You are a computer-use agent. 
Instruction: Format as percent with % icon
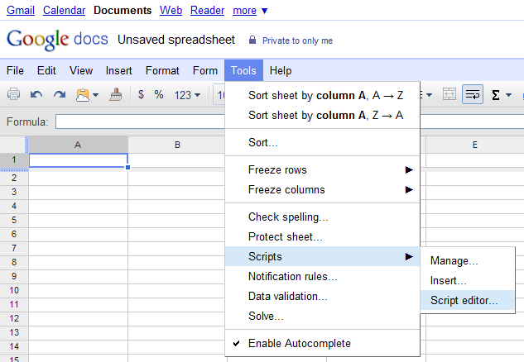(158, 94)
